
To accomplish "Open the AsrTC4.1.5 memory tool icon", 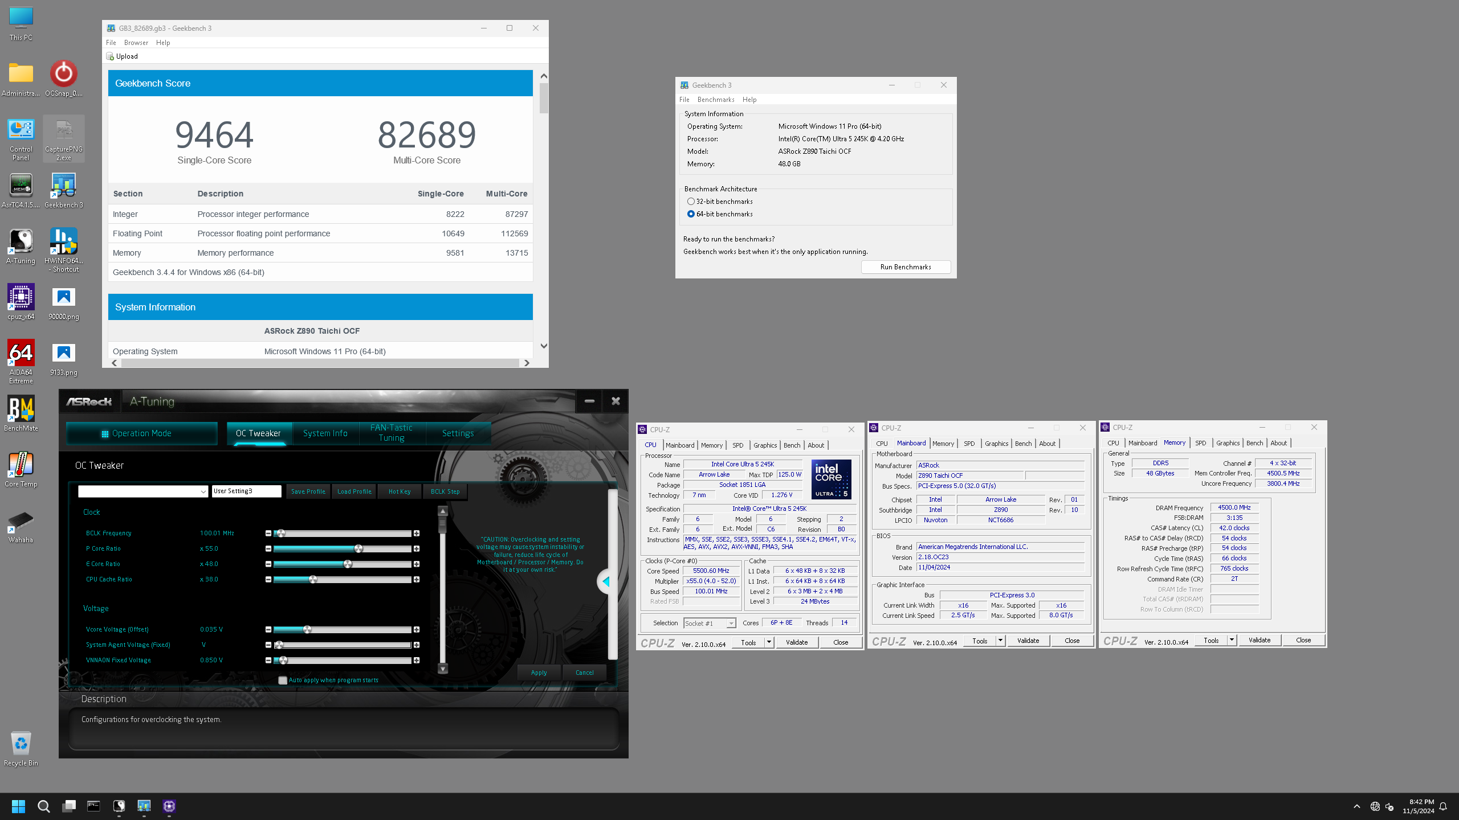I will pyautogui.click(x=21, y=191).
